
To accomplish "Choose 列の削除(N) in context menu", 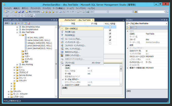I will [x=82, y=35].
